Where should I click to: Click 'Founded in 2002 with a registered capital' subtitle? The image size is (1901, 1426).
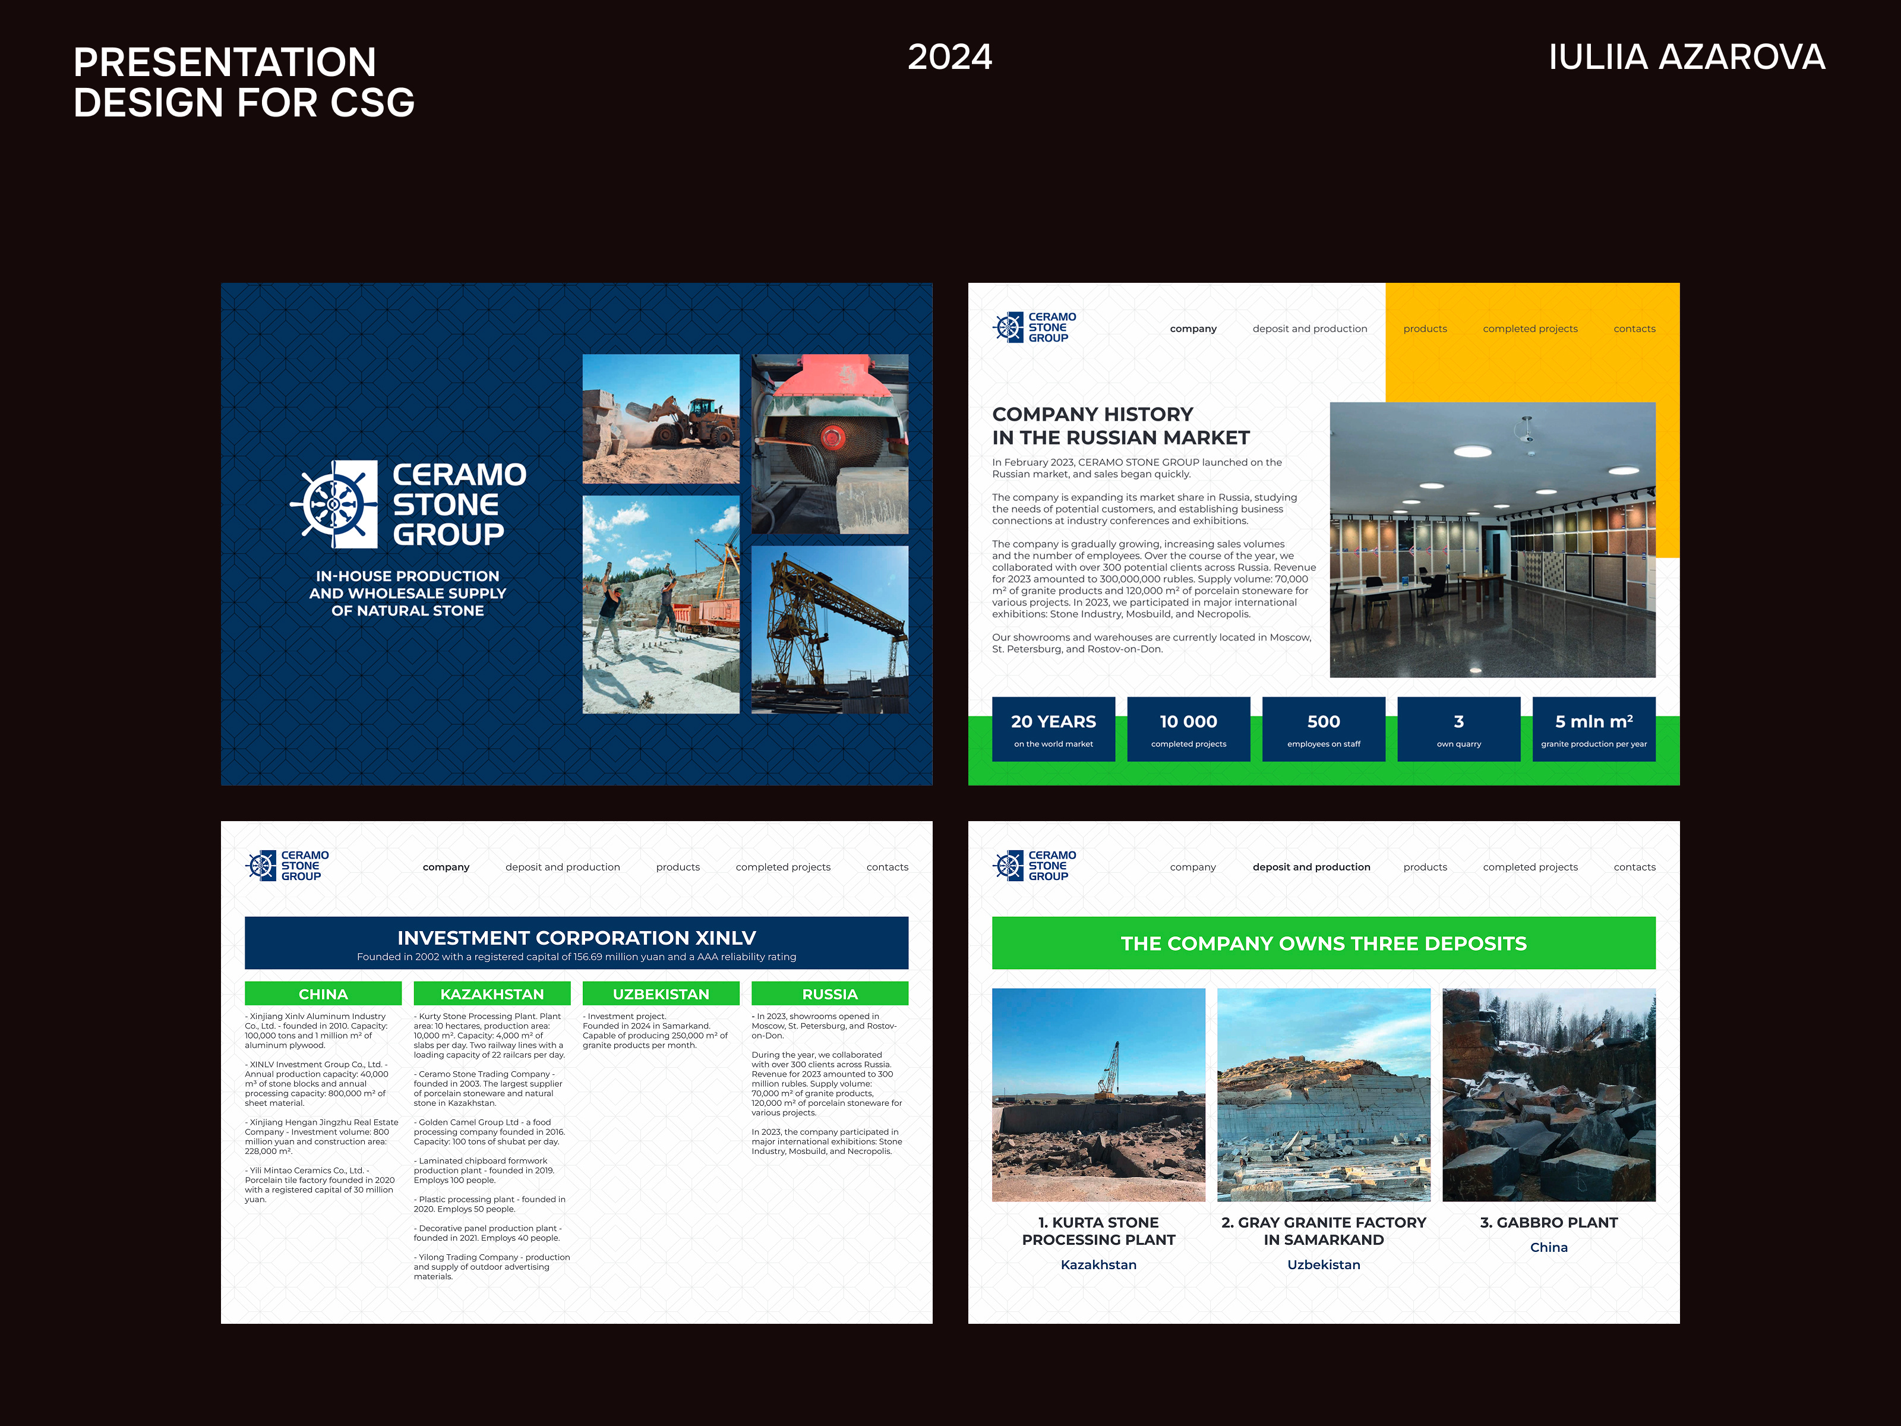[x=577, y=957]
